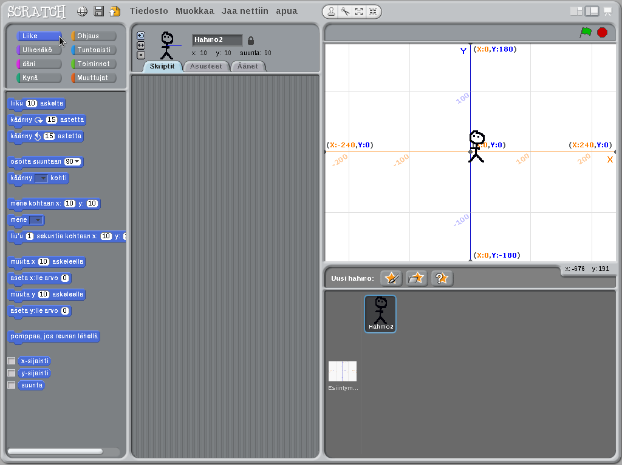Click the muuta y askeleella block
622x465 pixels.
(47, 295)
